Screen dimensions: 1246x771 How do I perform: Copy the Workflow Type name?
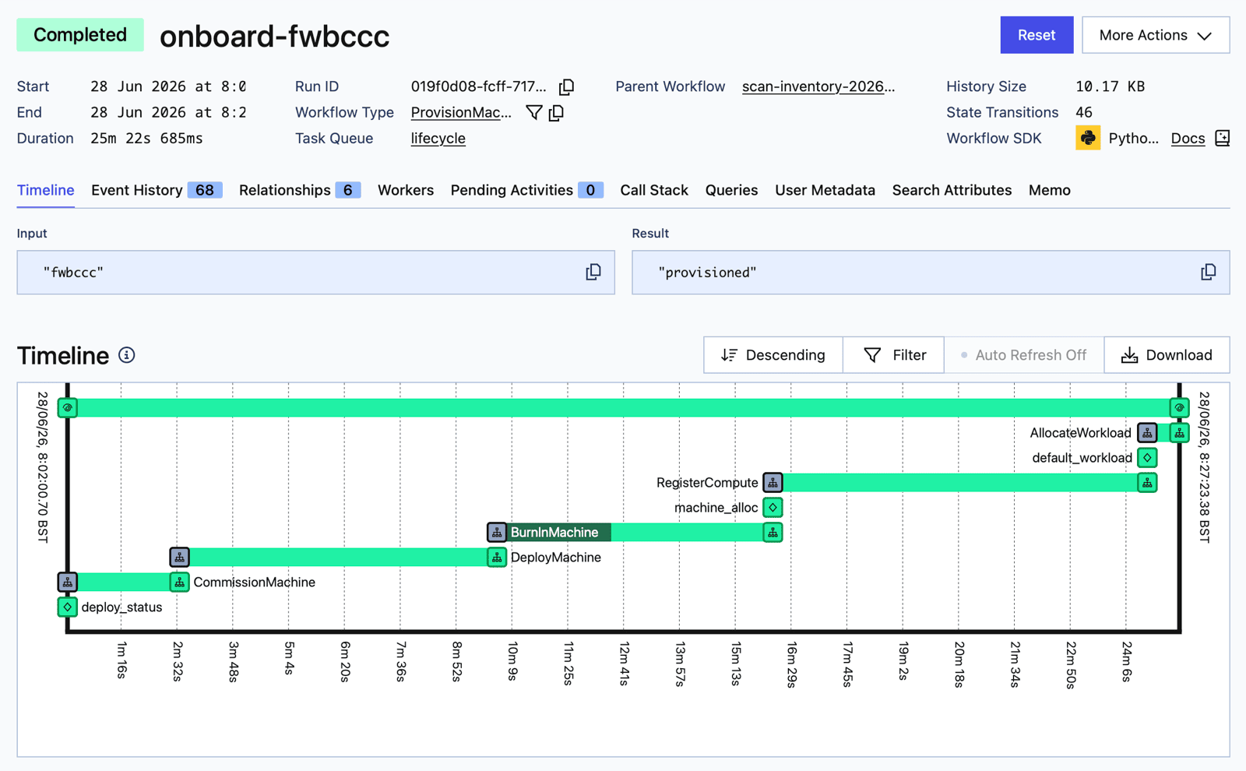(x=557, y=112)
